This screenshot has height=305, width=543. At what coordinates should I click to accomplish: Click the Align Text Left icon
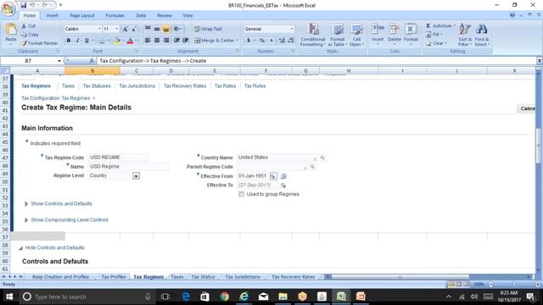[148, 41]
